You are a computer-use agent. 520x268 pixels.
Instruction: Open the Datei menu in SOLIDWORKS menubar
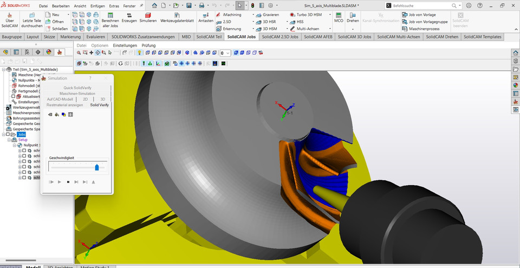tap(43, 6)
